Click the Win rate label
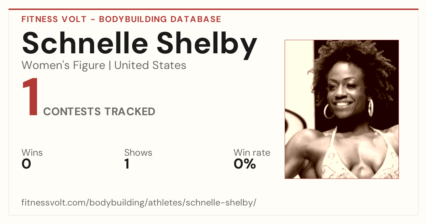Viewport: 427px width, 224px height. [x=252, y=153]
